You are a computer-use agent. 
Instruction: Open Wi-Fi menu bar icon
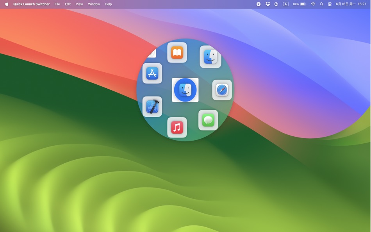coord(313,4)
